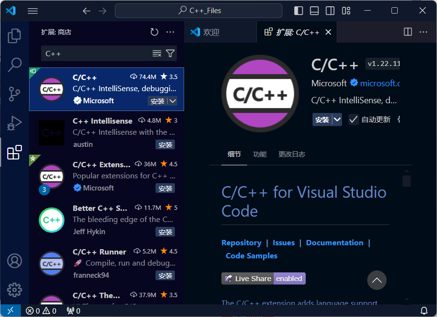437x317 pixels.
Task: Toggle the 自动更新 auto update checkbox
Action: (354, 120)
